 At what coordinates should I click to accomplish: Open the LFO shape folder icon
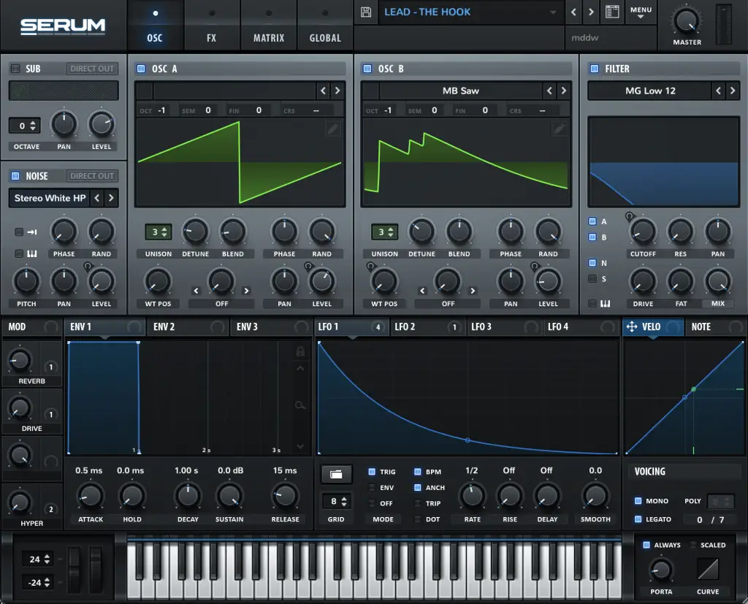click(336, 474)
